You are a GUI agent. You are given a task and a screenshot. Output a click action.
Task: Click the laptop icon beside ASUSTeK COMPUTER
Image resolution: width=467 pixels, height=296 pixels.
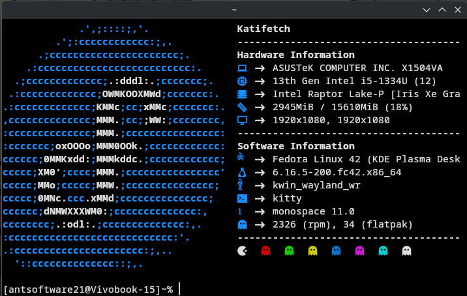242,68
